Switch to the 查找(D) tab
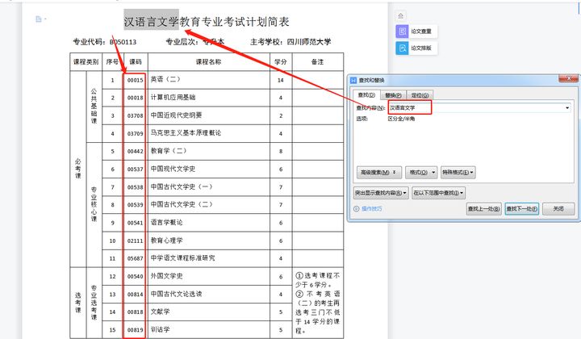The image size is (581, 339). (366, 95)
